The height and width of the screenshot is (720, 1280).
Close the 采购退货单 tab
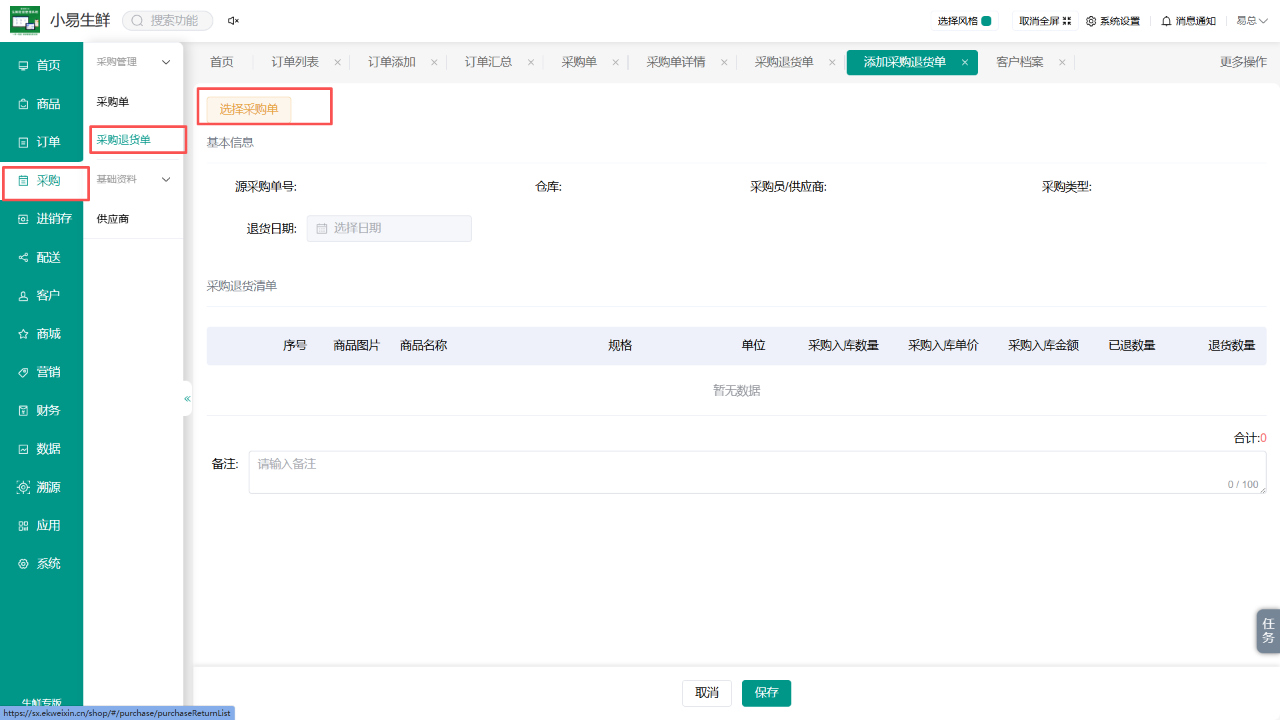(x=832, y=63)
